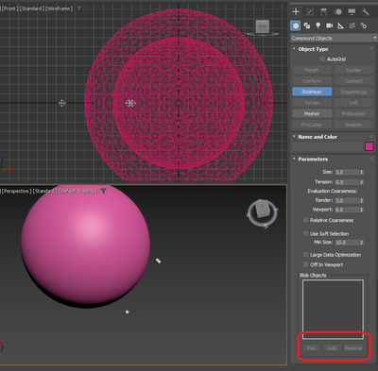Image resolution: width=378 pixels, height=371 pixels.
Task: Open the Perspective viewport [Standard] menu
Action: click(45, 192)
